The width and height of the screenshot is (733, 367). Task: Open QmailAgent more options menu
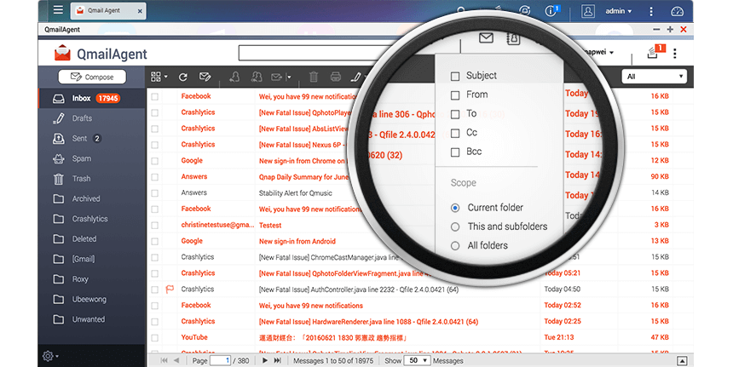(674, 54)
